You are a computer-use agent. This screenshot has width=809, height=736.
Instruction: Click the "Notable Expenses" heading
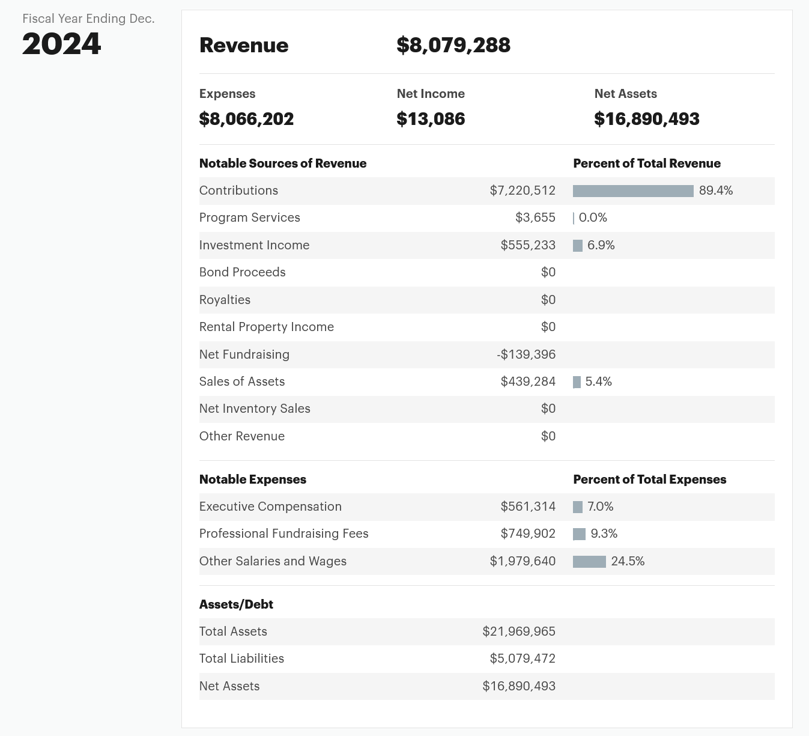coord(253,479)
